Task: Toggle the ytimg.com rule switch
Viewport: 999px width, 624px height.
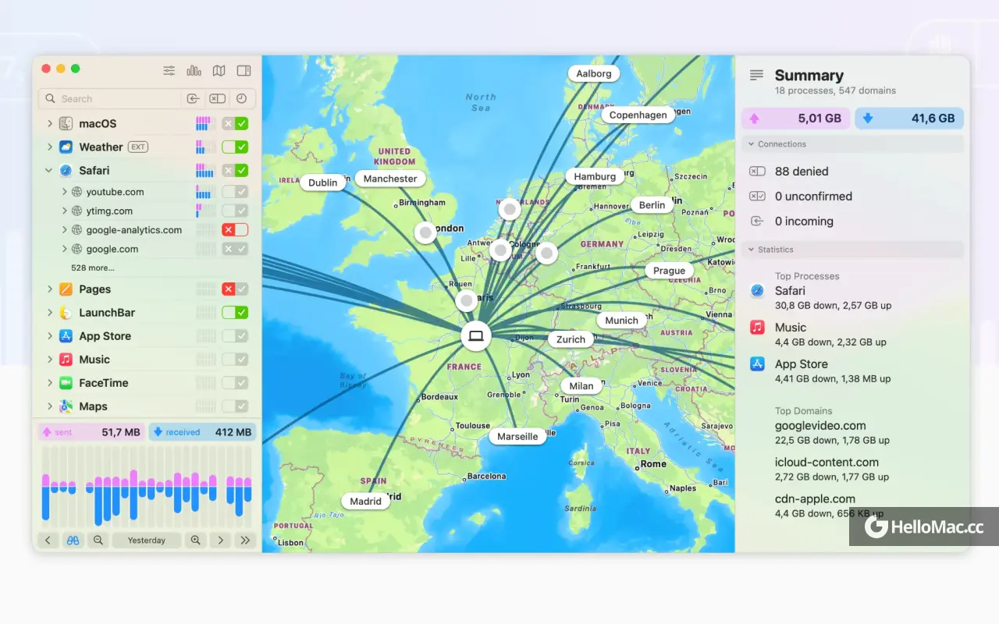Action: 235,211
